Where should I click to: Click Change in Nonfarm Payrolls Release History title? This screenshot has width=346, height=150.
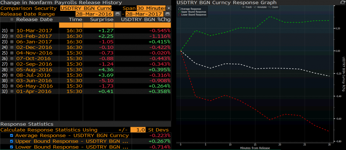[61, 3]
